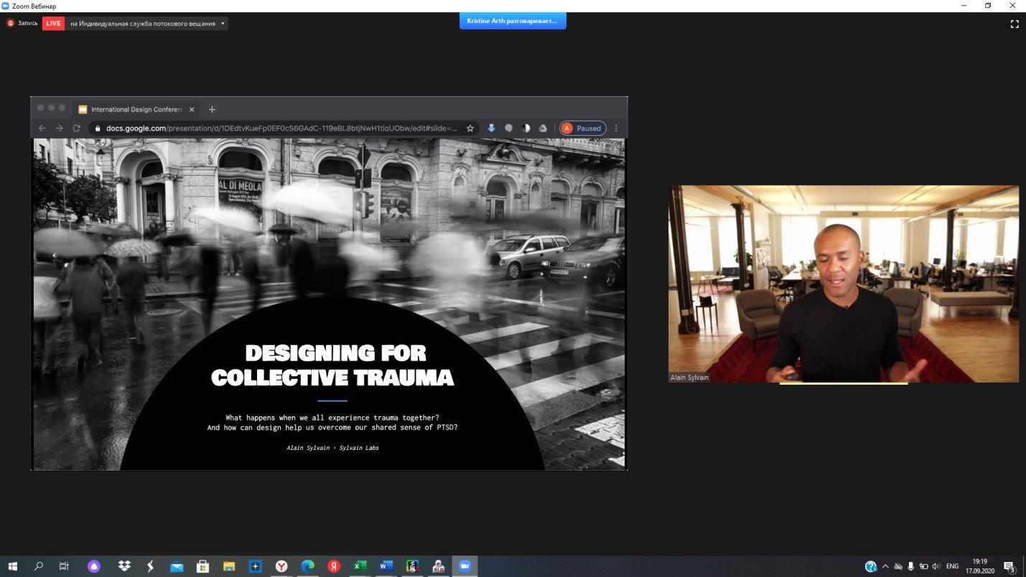Click the recording indicator labeled Запись
The height and width of the screenshot is (577, 1026).
22,23
